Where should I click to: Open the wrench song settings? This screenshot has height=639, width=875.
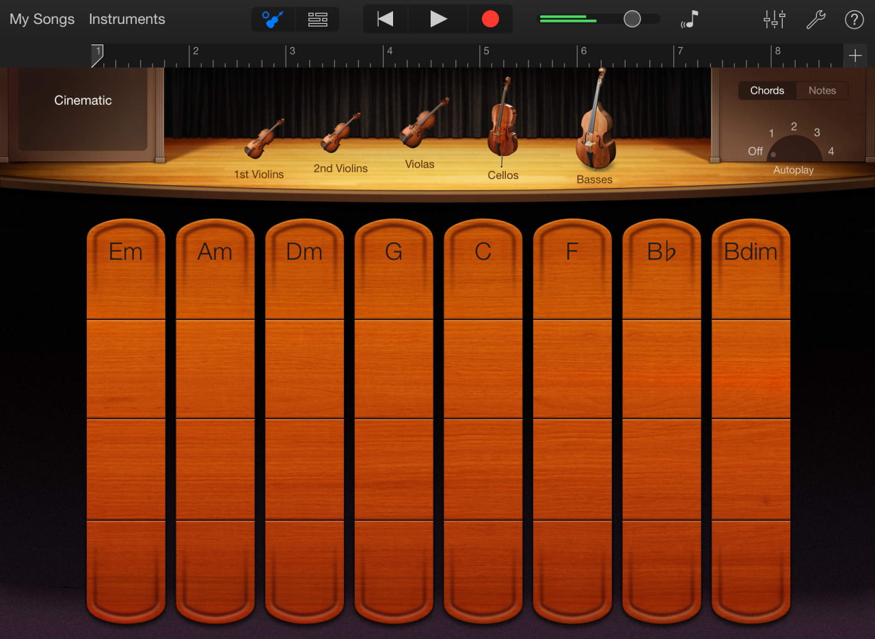[x=816, y=19]
